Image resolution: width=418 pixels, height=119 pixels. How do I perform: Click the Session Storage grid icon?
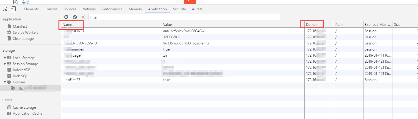point(9,64)
